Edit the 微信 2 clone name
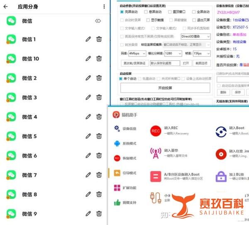249x225 pixels. click(x=88, y=78)
